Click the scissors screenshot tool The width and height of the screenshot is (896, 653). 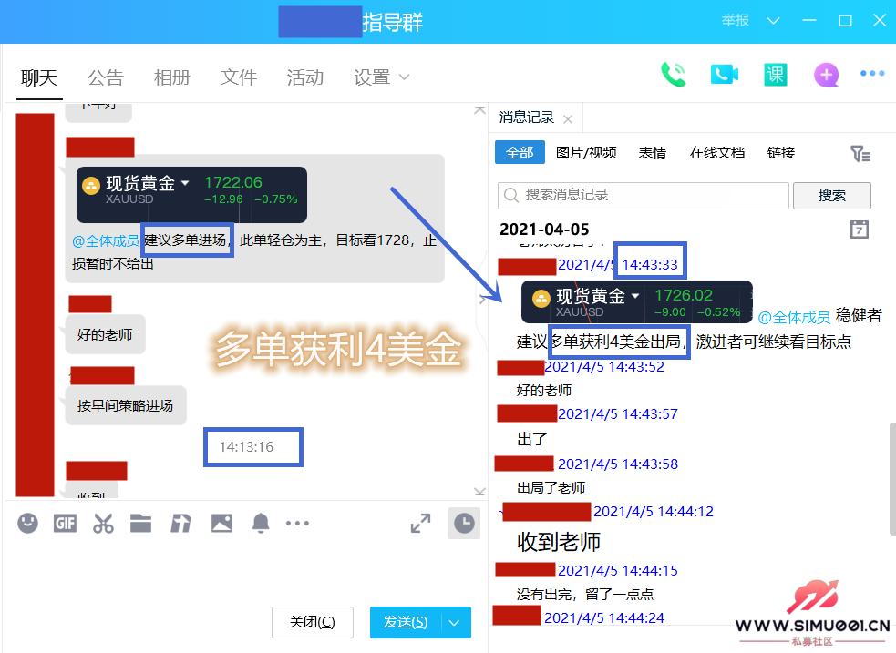click(x=103, y=523)
